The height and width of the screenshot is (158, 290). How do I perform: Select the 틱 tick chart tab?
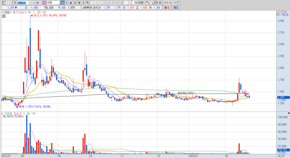[x=88, y=3]
